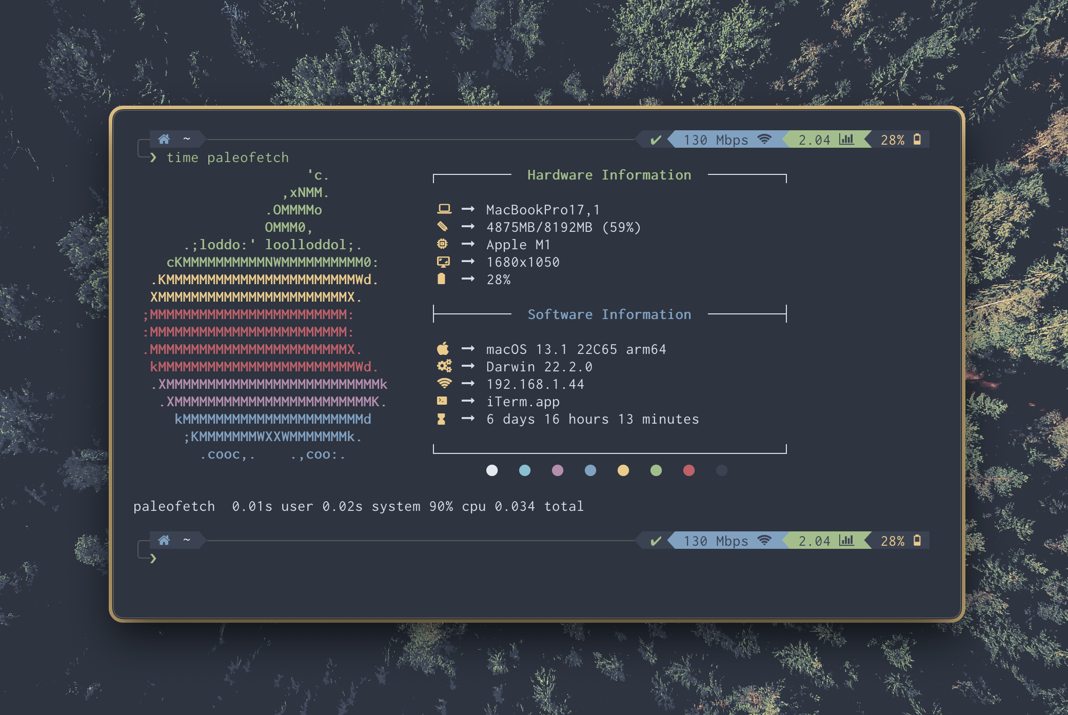Click the green checkmark in the 'time paleofetch' prompt bar
Screen dimensions: 1068x715
[x=656, y=140]
